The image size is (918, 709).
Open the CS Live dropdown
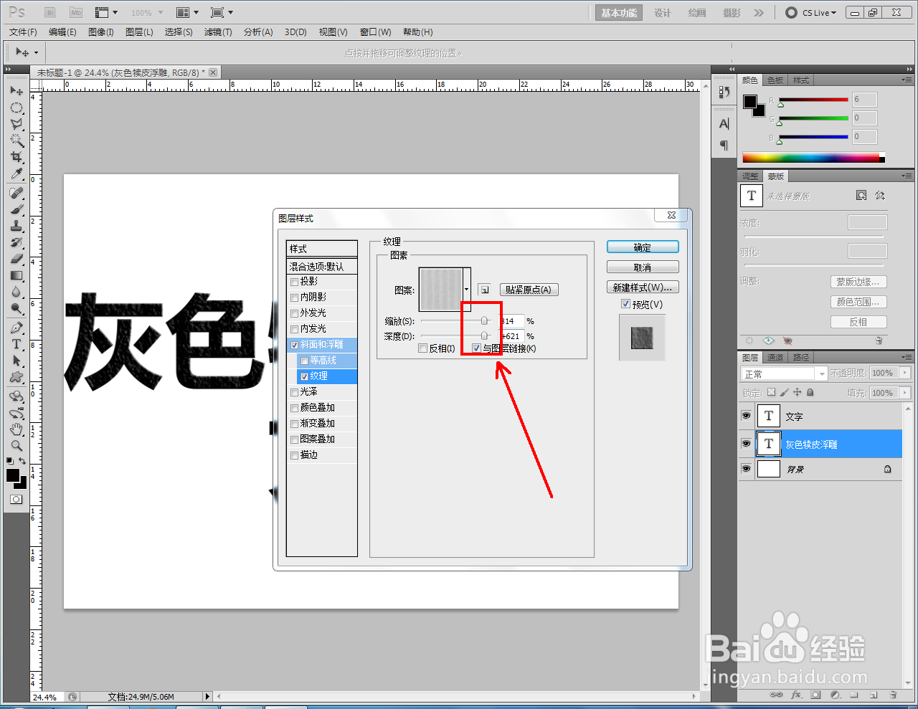[x=811, y=13]
